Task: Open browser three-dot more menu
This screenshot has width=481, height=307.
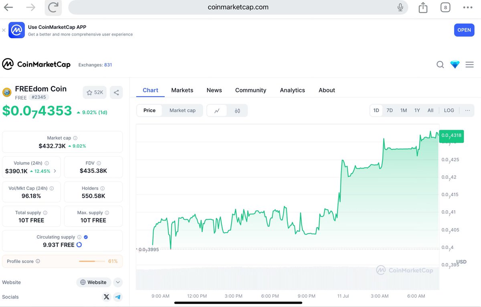Action: pos(467,7)
